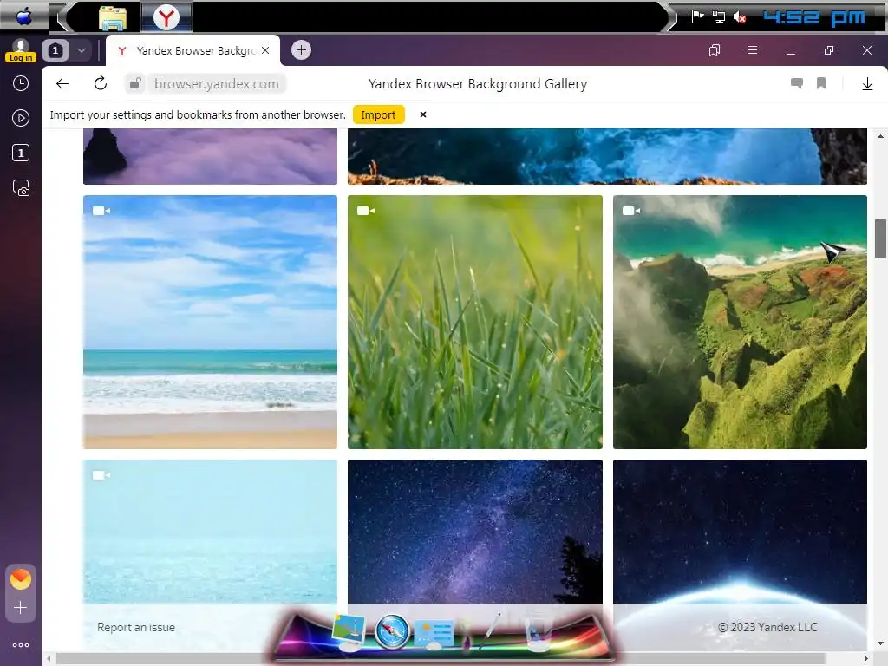Show site security lock info
The width and height of the screenshot is (888, 666).
(x=134, y=84)
